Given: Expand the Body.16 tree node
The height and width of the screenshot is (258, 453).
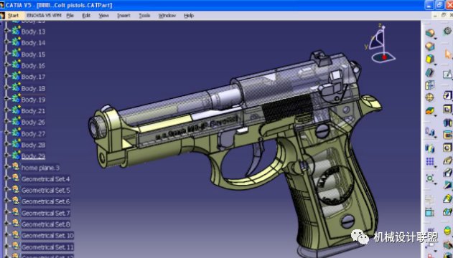Looking at the screenshot, I should [x=6, y=65].
